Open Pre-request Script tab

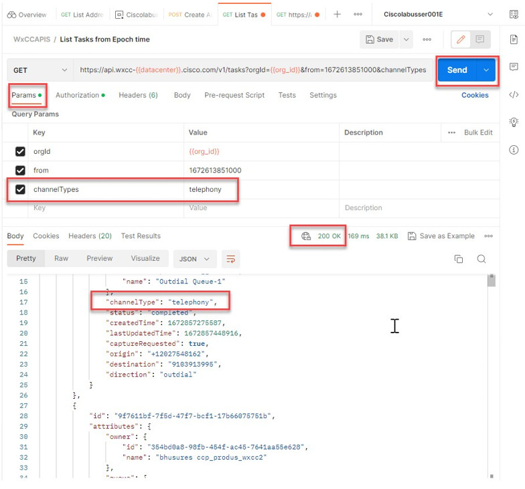pos(234,95)
